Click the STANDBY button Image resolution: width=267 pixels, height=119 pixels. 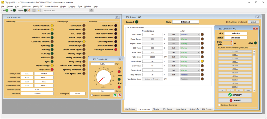click(235, 95)
